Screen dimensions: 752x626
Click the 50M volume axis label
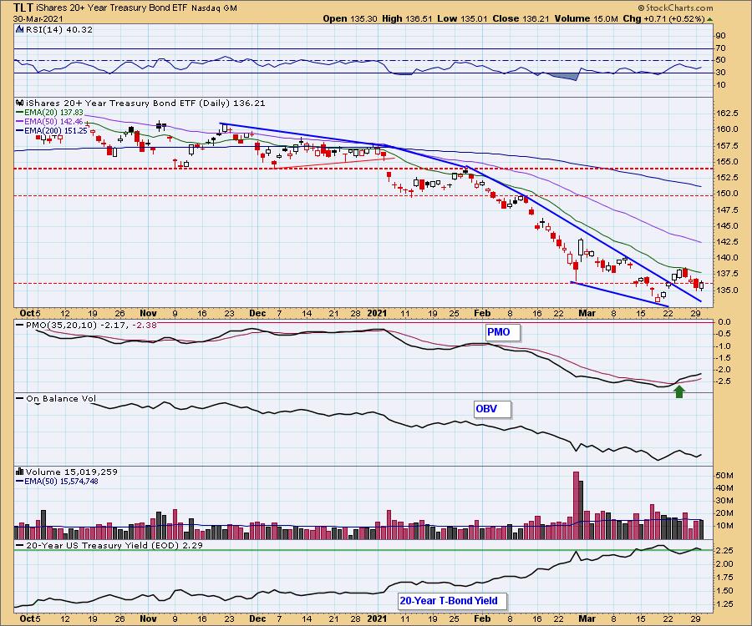724,476
